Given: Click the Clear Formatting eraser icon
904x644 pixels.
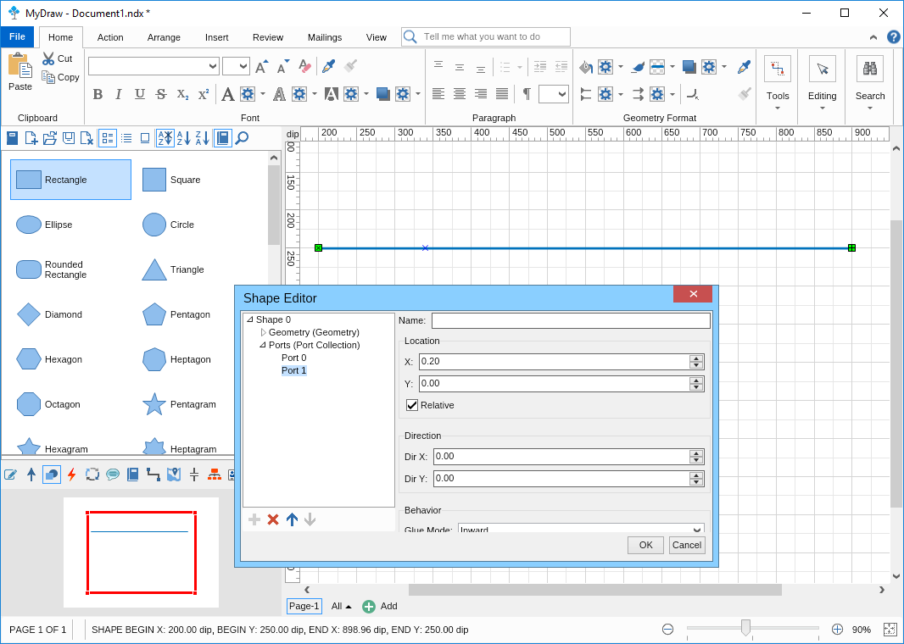Looking at the screenshot, I should click(305, 66).
